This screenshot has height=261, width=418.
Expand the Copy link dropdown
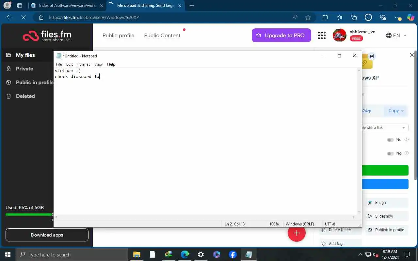tap(402, 111)
